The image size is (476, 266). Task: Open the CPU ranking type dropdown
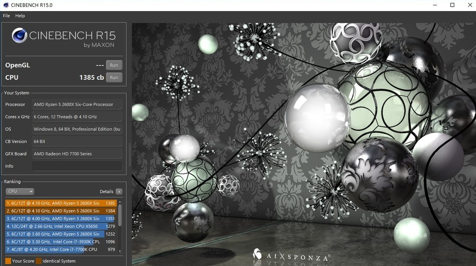click(x=20, y=192)
